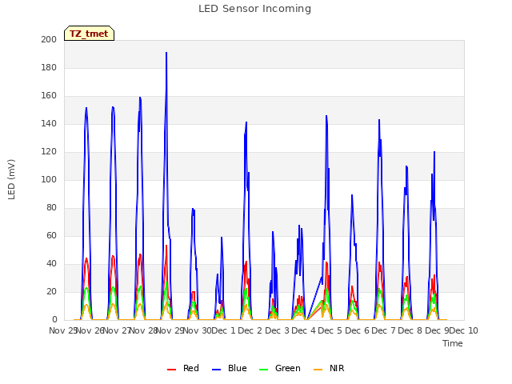512x384 pixels.
Task: Click the y-axis tick value 180
Action: [49, 67]
